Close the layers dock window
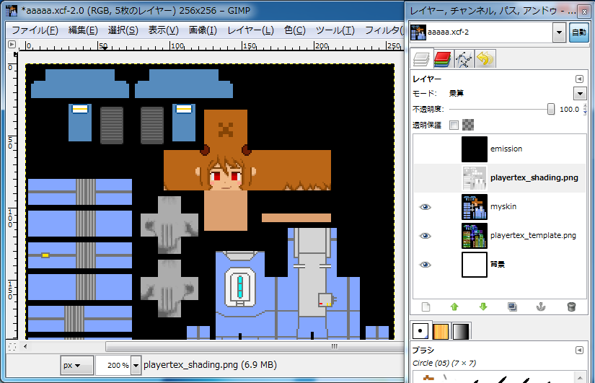This screenshot has width=595, height=383. [x=584, y=12]
